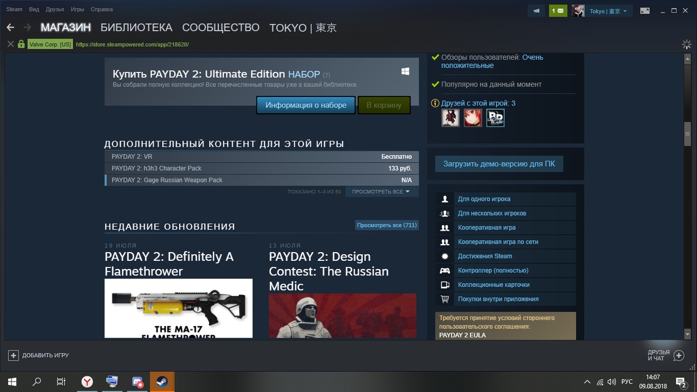
Task: Click the page vertical scrollbar thumb
Action: 688,134
